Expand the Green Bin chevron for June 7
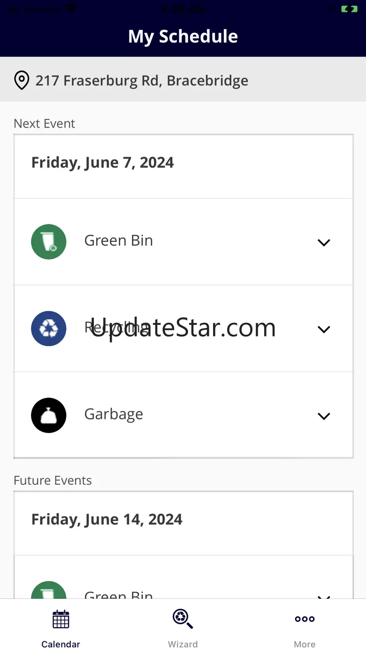This screenshot has width=366, height=651. pyautogui.click(x=324, y=242)
